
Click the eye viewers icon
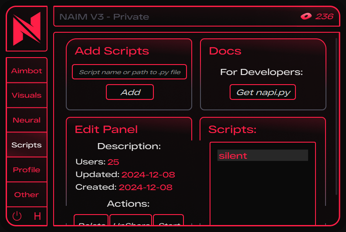pos(306,17)
